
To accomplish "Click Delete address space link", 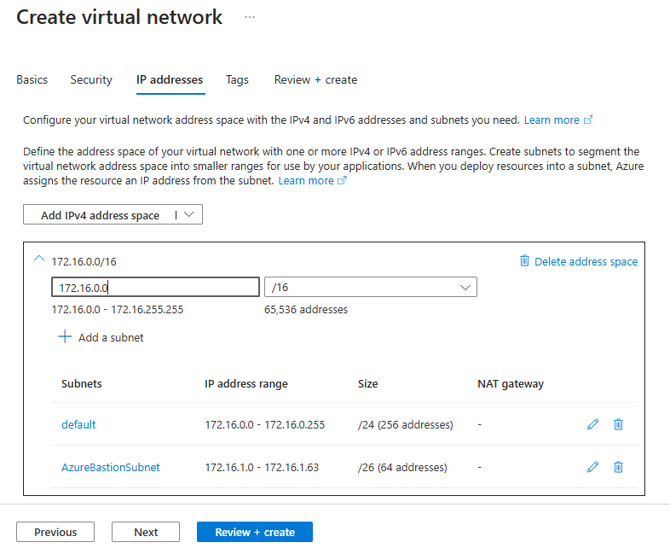I will (586, 261).
